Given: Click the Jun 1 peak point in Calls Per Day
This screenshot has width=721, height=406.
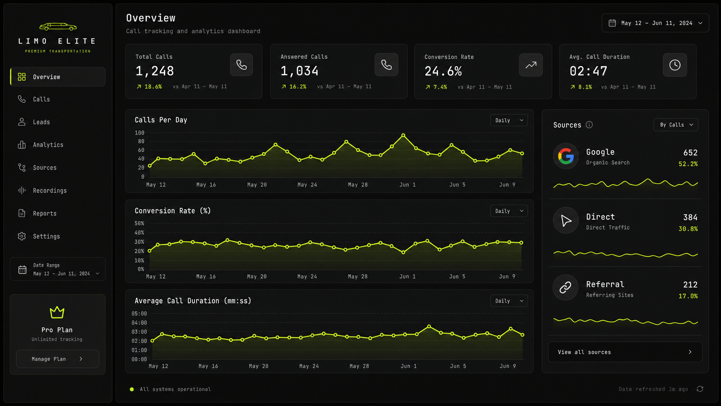Looking at the screenshot, I should pyautogui.click(x=403, y=135).
